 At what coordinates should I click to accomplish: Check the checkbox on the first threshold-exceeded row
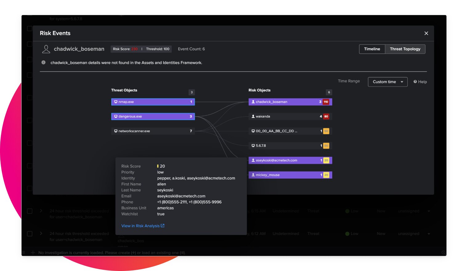tap(30, 211)
